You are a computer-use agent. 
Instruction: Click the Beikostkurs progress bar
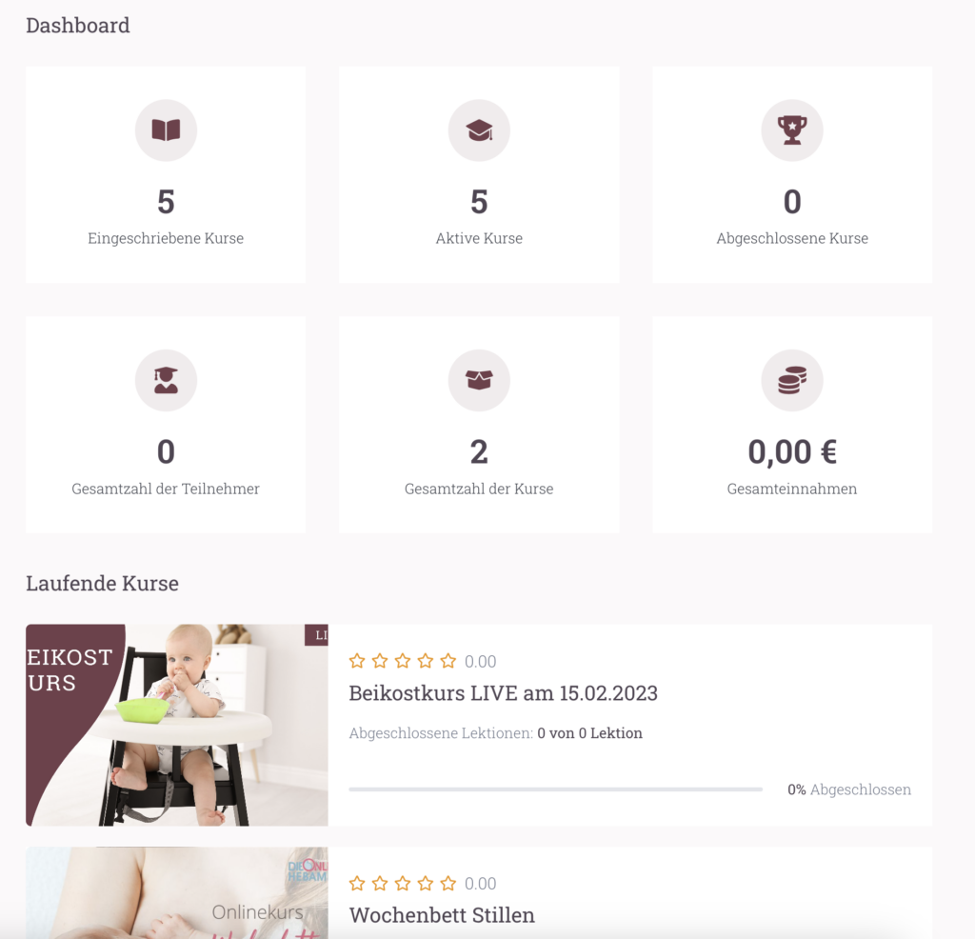point(555,789)
